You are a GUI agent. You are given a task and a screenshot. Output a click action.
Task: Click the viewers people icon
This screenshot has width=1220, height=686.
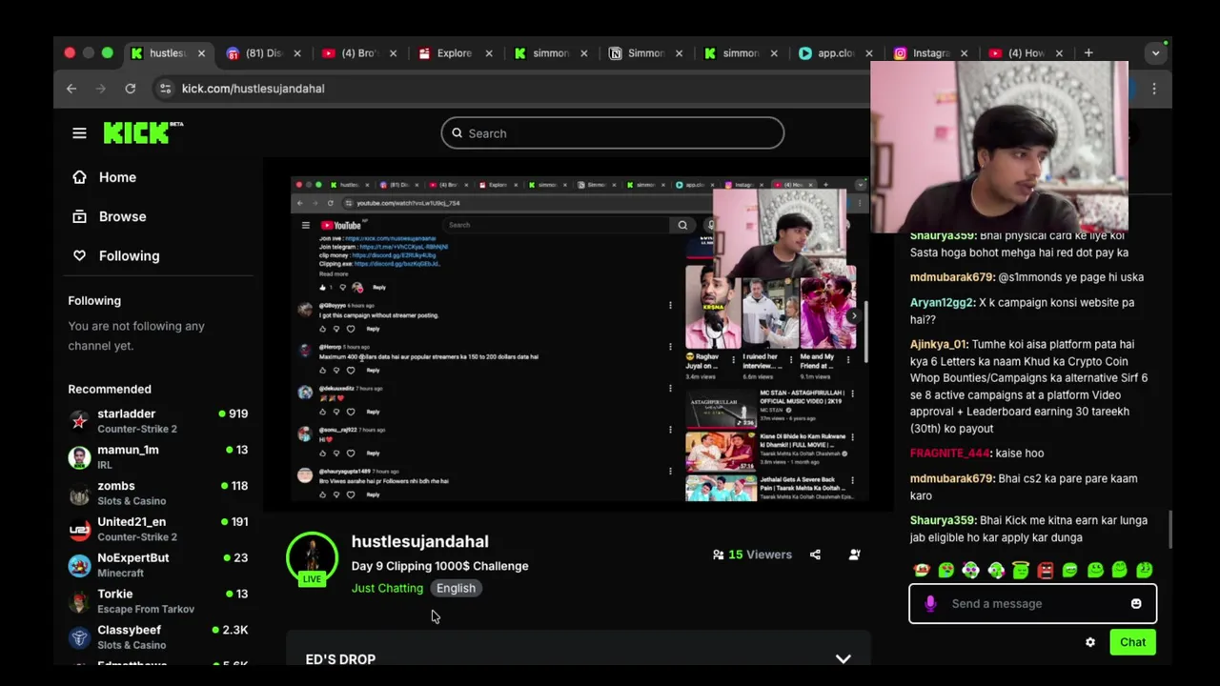coord(718,555)
